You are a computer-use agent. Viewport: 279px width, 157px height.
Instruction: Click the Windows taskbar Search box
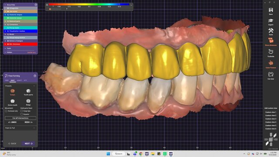pos(119,154)
